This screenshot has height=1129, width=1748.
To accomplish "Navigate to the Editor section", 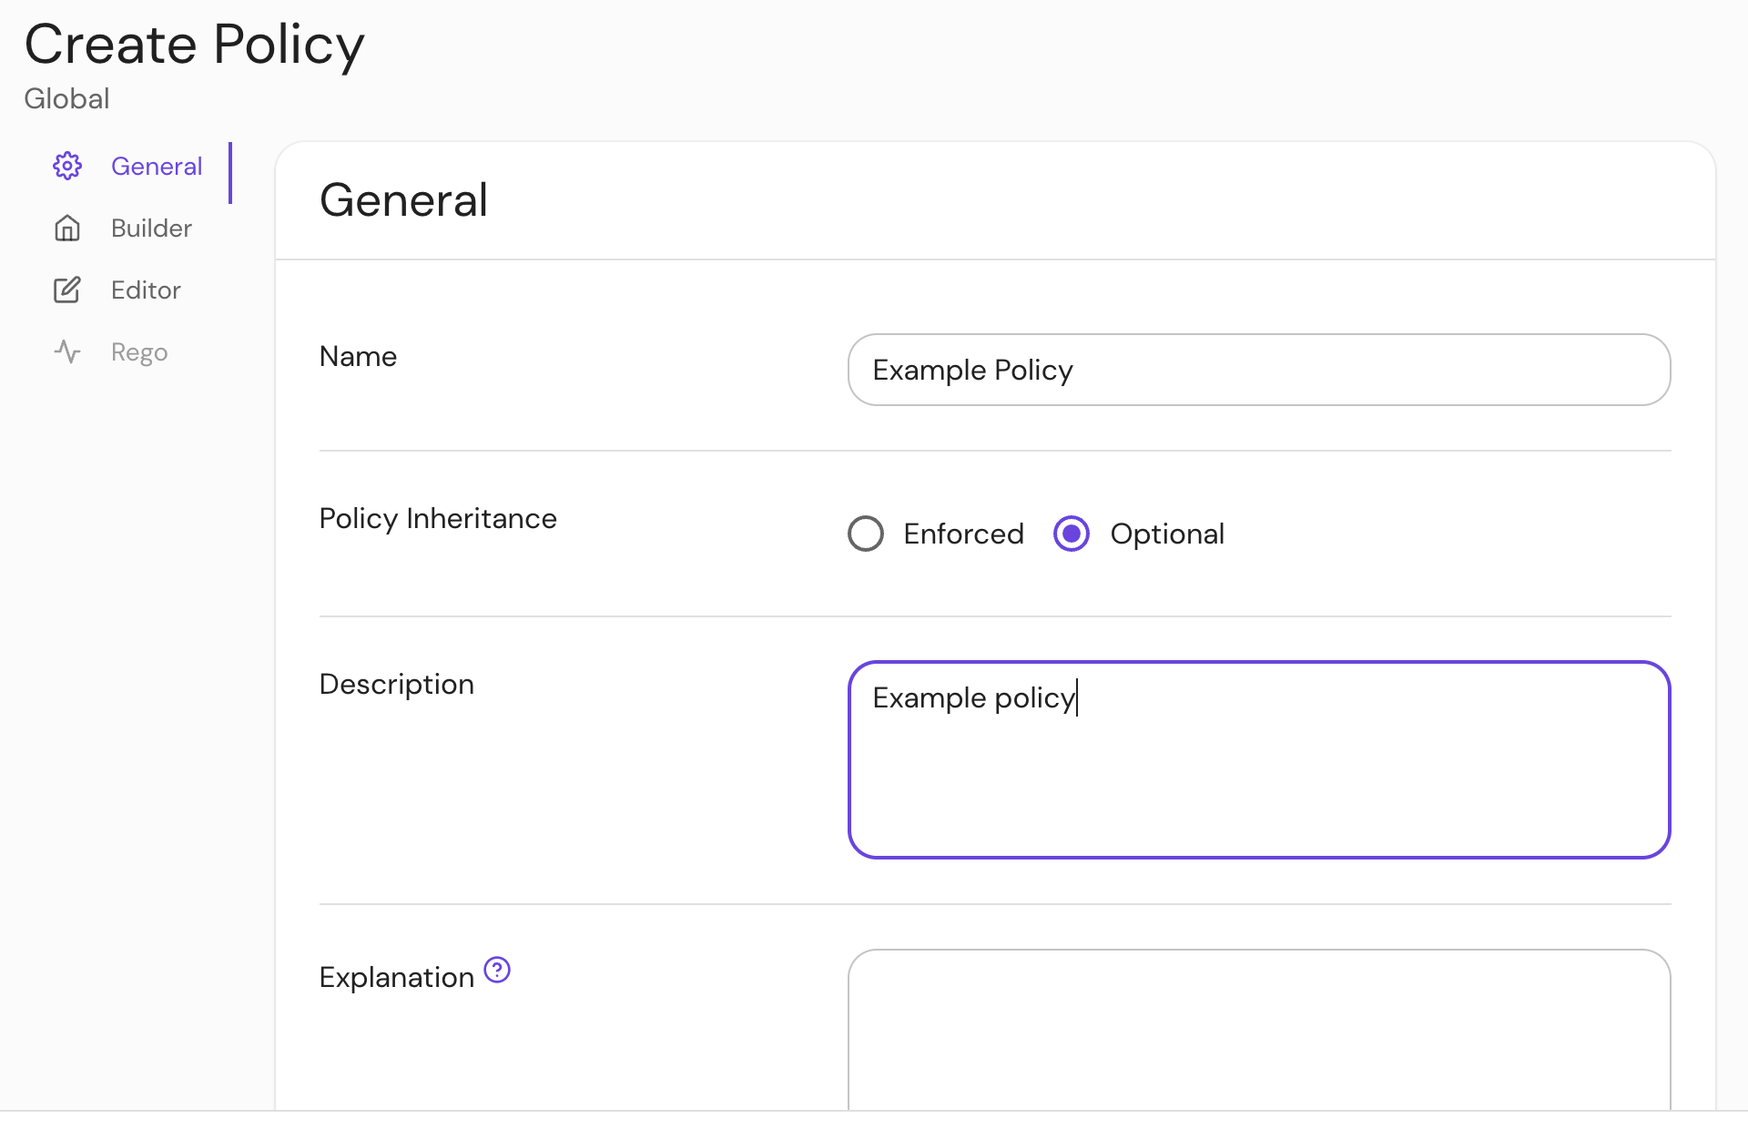I will click(x=146, y=290).
